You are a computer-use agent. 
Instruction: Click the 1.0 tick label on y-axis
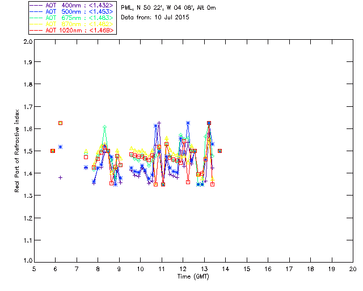click(x=27, y=261)
